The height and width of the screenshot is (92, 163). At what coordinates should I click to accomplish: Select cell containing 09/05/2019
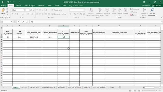(x=34, y=37)
